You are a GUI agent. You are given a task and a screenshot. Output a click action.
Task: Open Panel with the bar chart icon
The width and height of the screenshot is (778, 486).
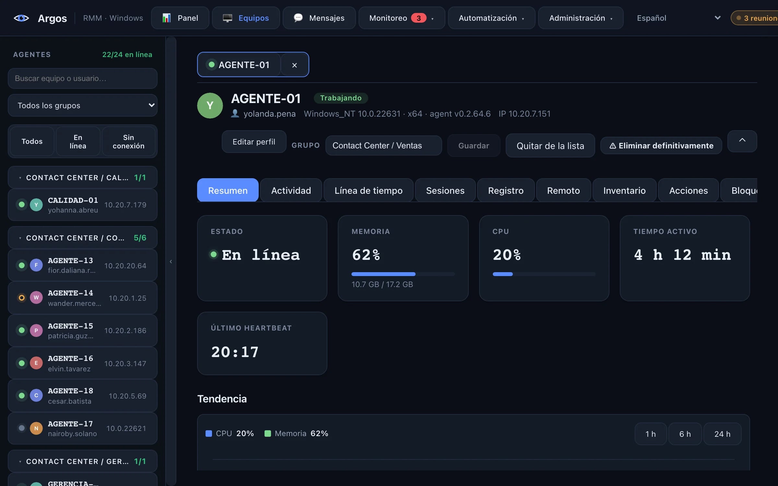(x=180, y=18)
